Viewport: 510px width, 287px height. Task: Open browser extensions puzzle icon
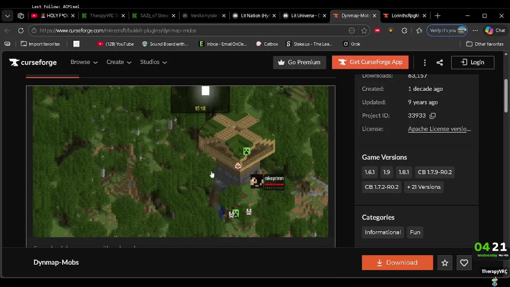coord(404,30)
